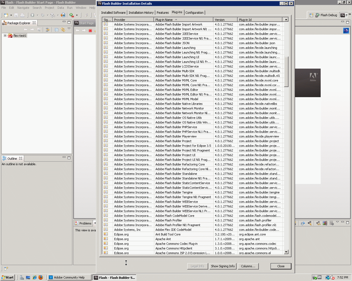The width and height of the screenshot is (352, 281).
Task: Open the Navigate menu
Action: click(x=23, y=8)
